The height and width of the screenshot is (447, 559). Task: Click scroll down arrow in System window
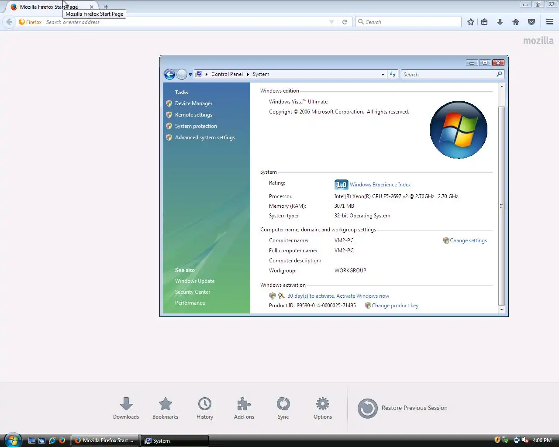pos(501,309)
